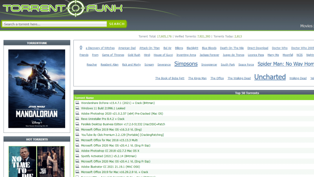Click the laptop icon beside Photoshop CC 2018
The width and height of the screenshot is (314, 177).
[x=77, y=150]
